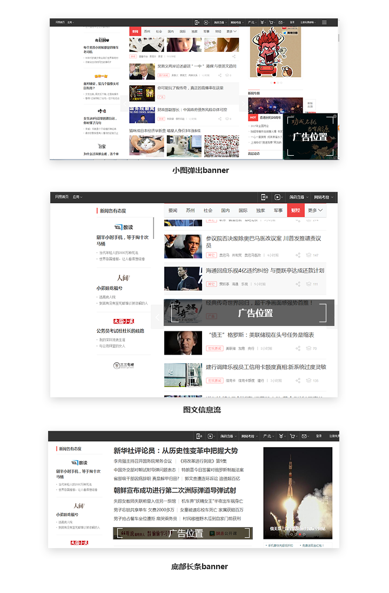Click mobile phone icon in 小图弹出banner screenshot header
The image size is (389, 593).
197,22
